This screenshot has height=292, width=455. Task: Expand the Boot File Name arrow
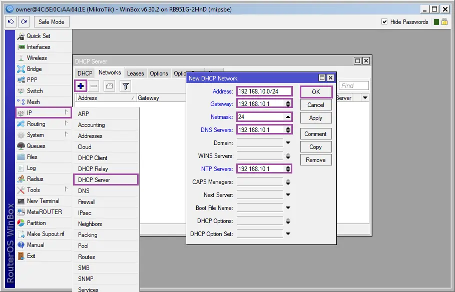click(288, 208)
